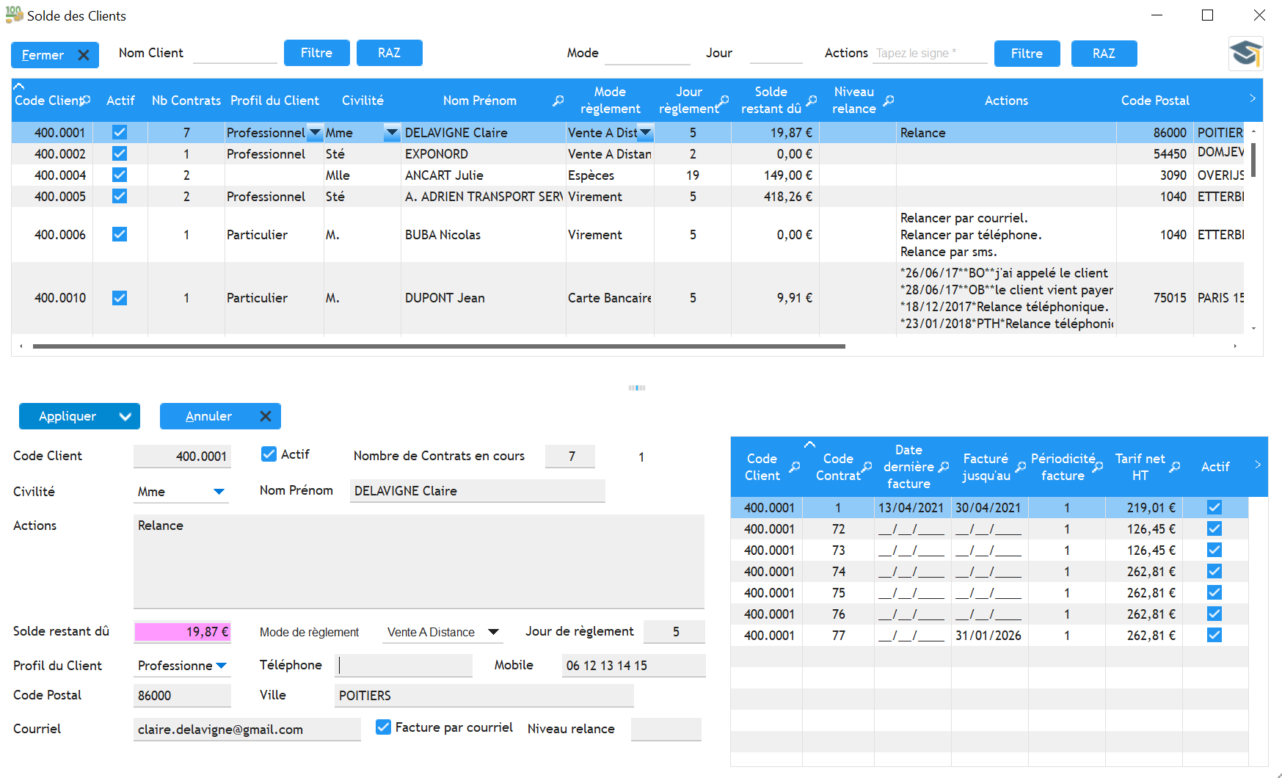Click the clients table scroll-up arrow
This screenshot has height=778, width=1282.
(1254, 131)
